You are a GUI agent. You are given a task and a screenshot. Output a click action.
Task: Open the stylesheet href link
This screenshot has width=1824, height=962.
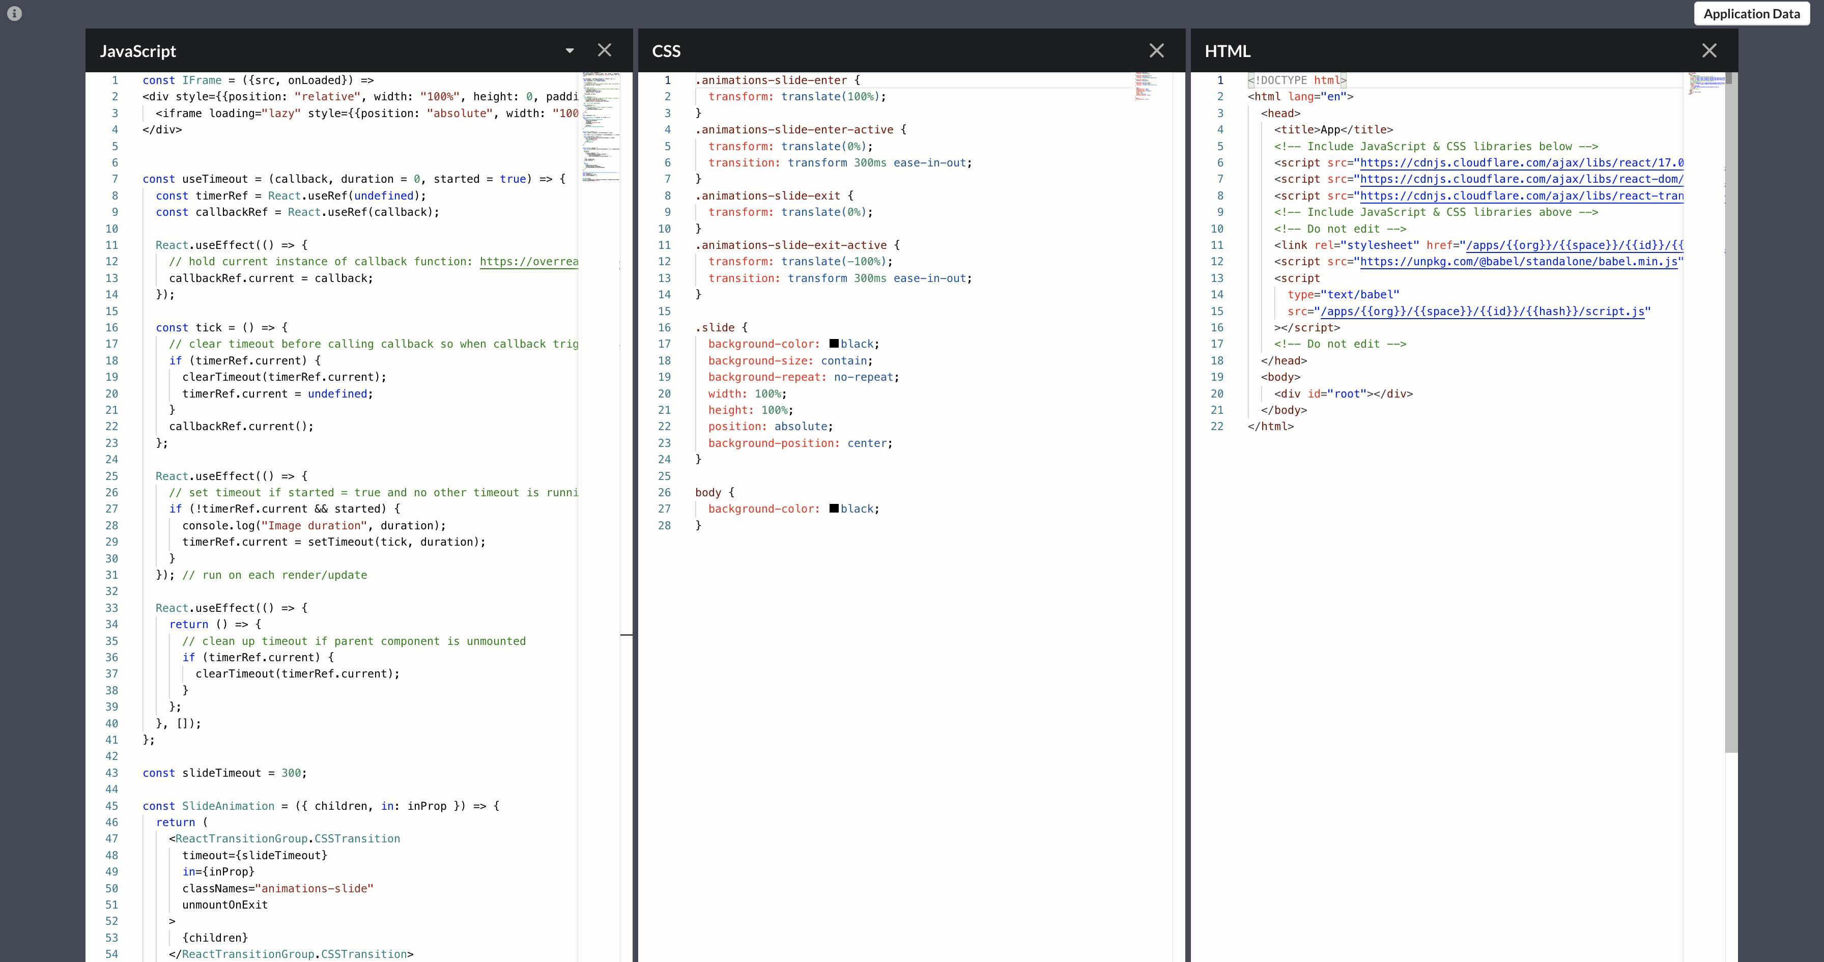point(1575,245)
